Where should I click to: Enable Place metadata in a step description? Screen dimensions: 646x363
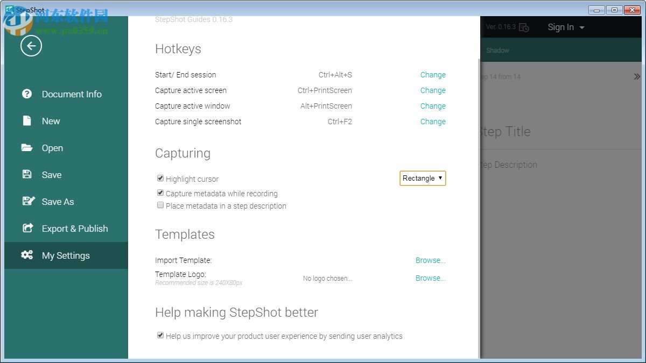pyautogui.click(x=160, y=205)
